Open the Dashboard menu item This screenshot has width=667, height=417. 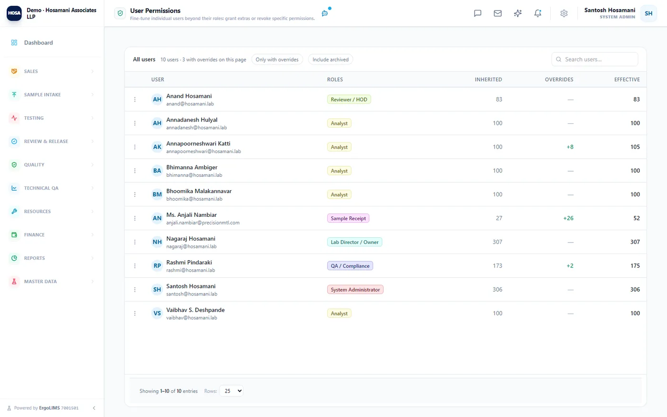pos(52,42)
